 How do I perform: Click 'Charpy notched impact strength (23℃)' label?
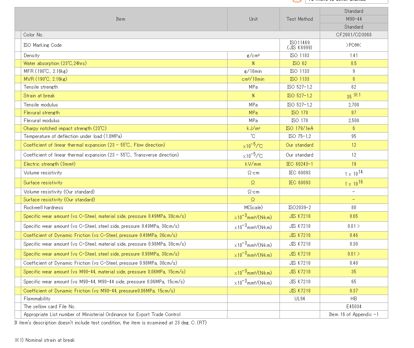[65, 128]
